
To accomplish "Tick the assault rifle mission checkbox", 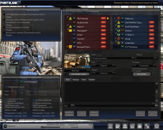I will (4, 15).
